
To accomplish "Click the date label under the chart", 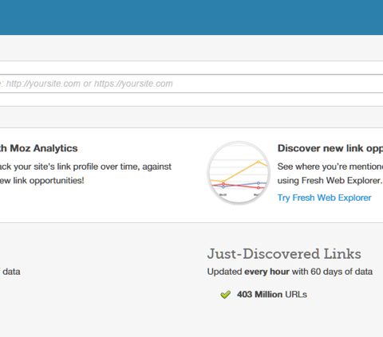I will (x=223, y=195).
